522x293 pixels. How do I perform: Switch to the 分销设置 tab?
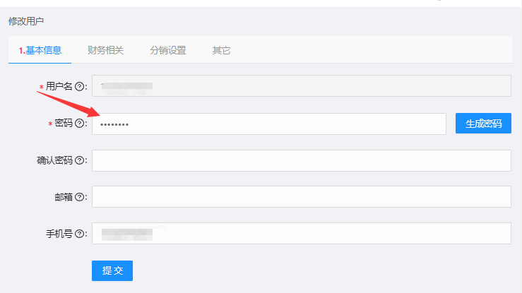(x=168, y=50)
